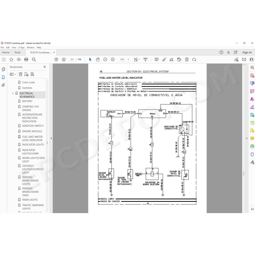Screen dimensions: 255x255
Task: Zoom in with the plus icon
Action: (113, 59)
